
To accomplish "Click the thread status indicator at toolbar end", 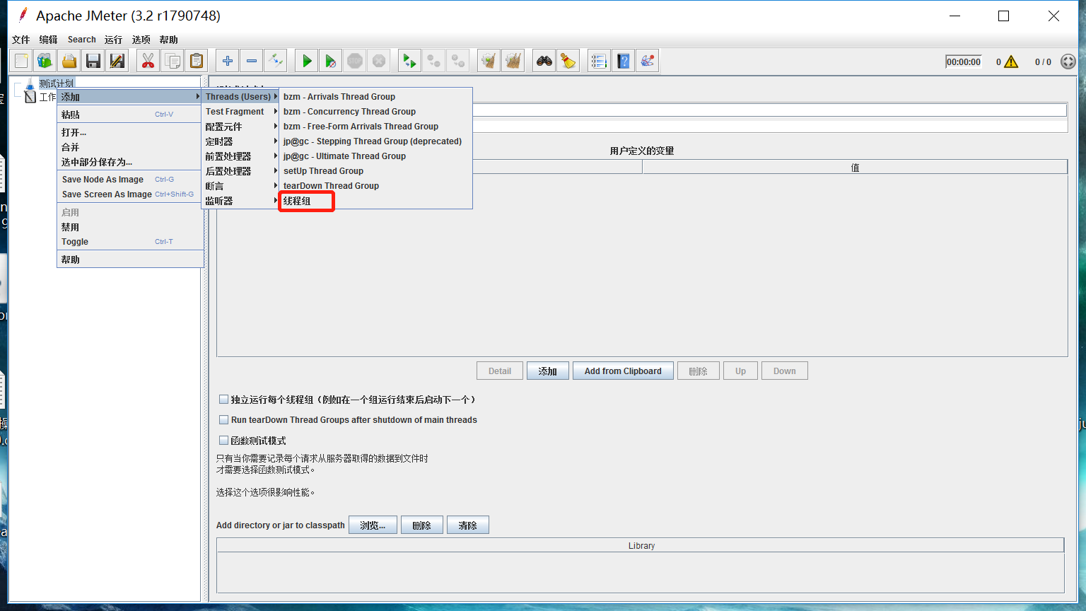I will (x=1068, y=62).
